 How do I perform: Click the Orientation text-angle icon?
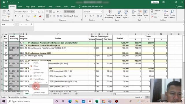58,12
